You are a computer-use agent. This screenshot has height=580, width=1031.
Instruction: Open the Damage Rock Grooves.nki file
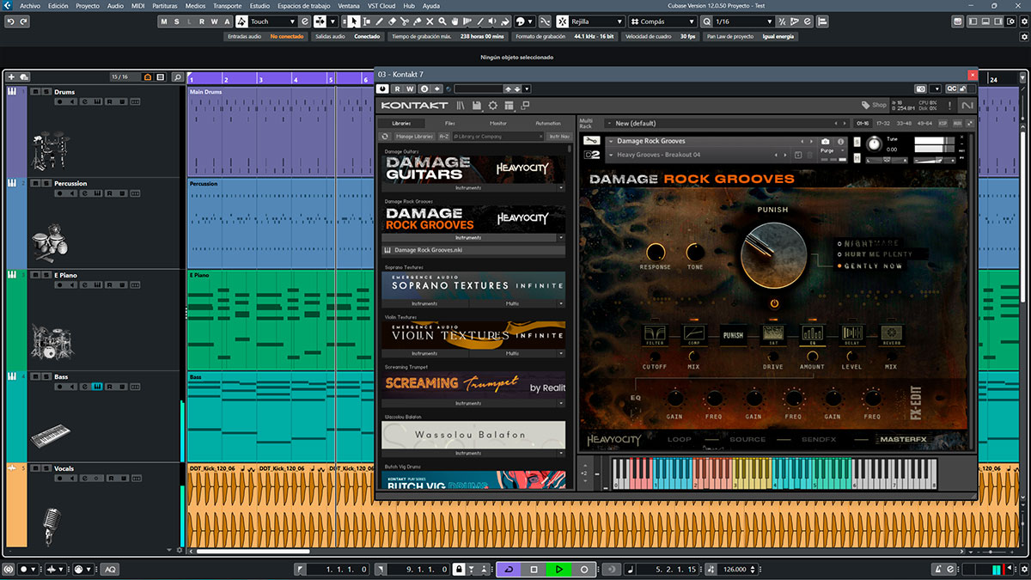473,250
